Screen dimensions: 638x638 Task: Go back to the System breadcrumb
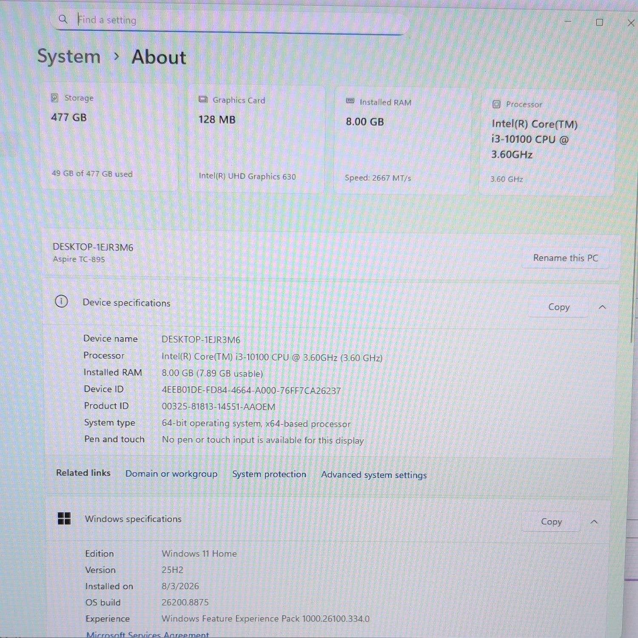click(x=69, y=56)
